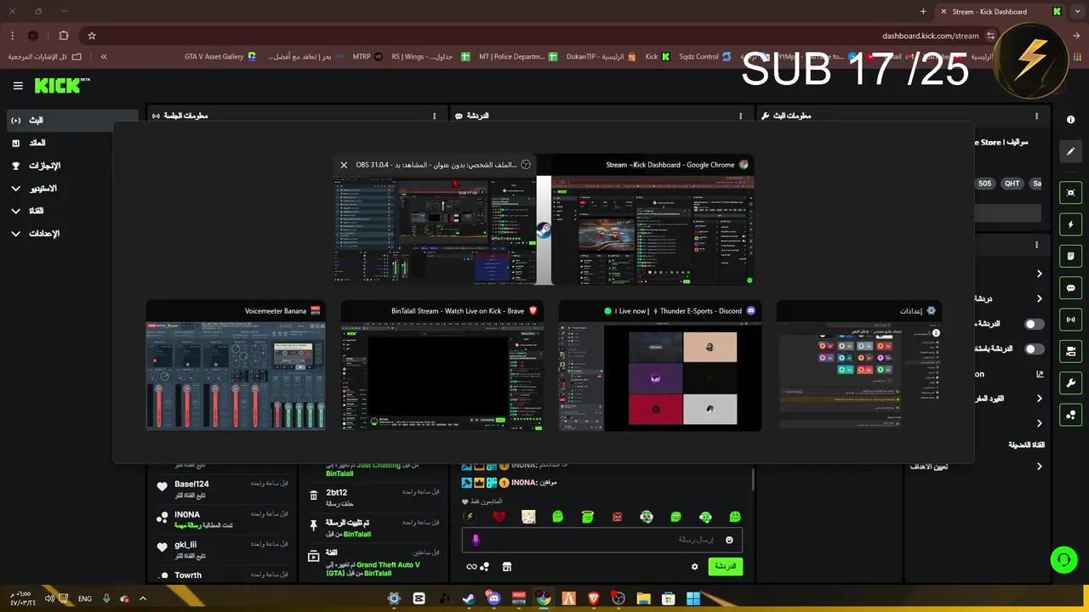Click the three-dots channel points icon in right rail

(x=1071, y=415)
